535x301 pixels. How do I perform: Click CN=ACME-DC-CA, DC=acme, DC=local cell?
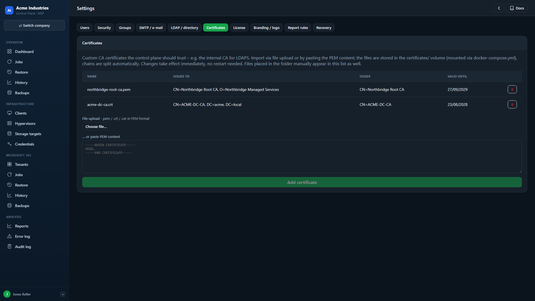coord(207,105)
